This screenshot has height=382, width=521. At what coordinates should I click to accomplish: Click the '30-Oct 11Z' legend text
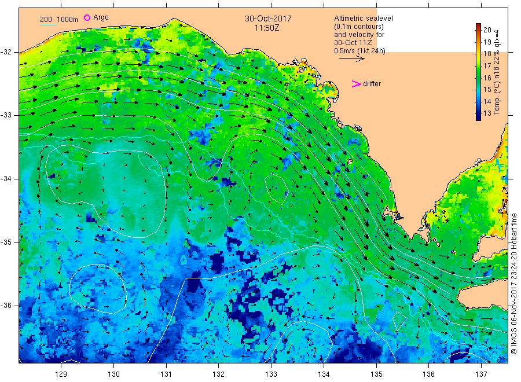point(353,42)
